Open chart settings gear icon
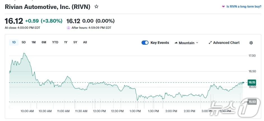The height and width of the screenshot is (121, 264). coord(251,43)
